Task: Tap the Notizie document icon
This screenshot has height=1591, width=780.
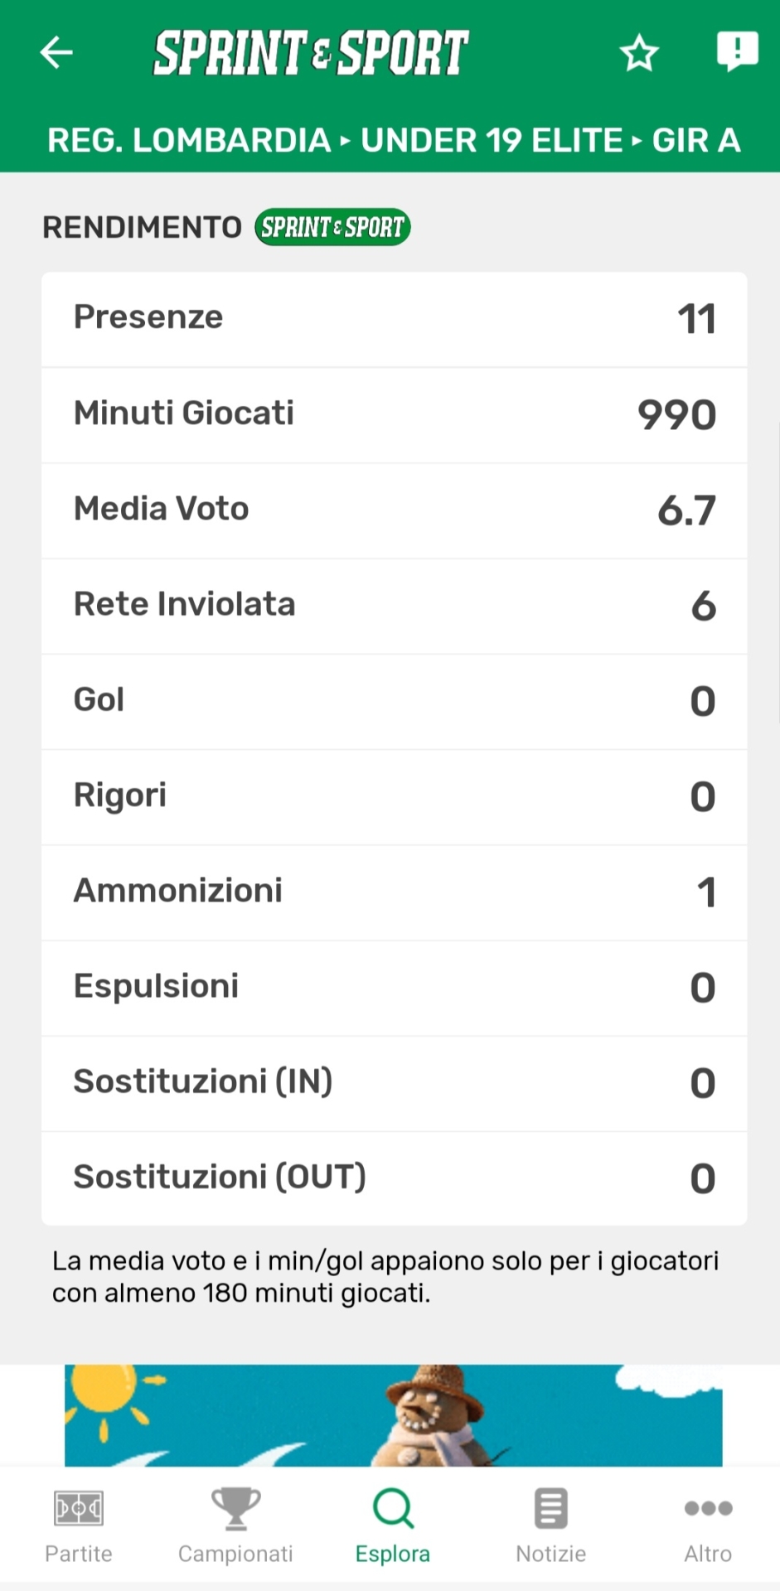Action: coord(550,1508)
